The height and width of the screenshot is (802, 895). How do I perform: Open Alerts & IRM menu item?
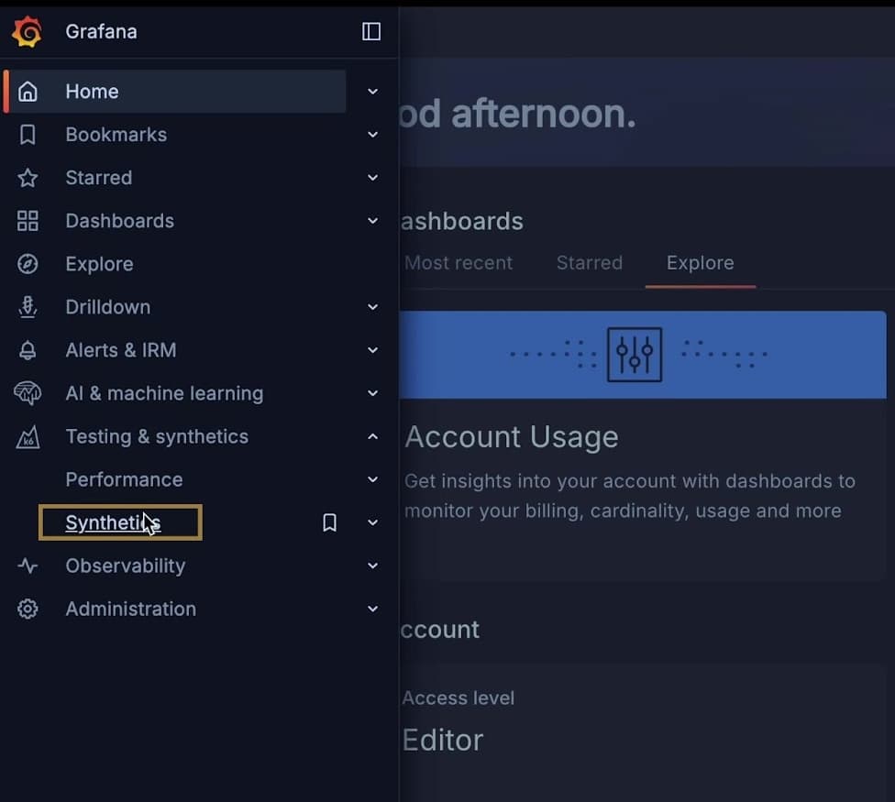tap(121, 350)
